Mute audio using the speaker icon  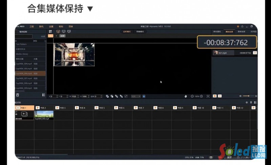point(241,96)
